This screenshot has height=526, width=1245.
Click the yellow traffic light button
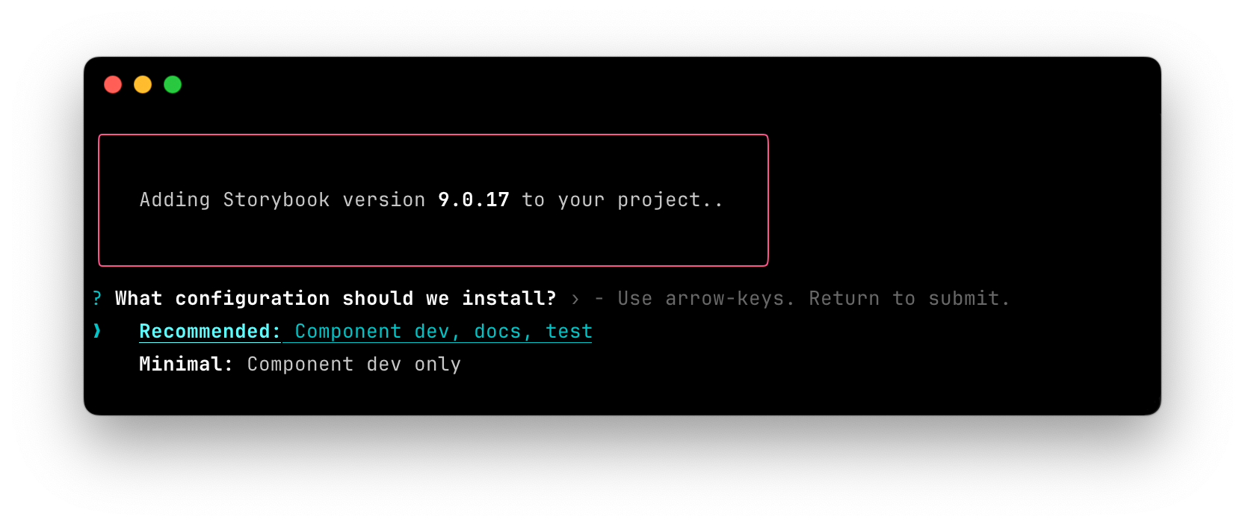tap(143, 84)
